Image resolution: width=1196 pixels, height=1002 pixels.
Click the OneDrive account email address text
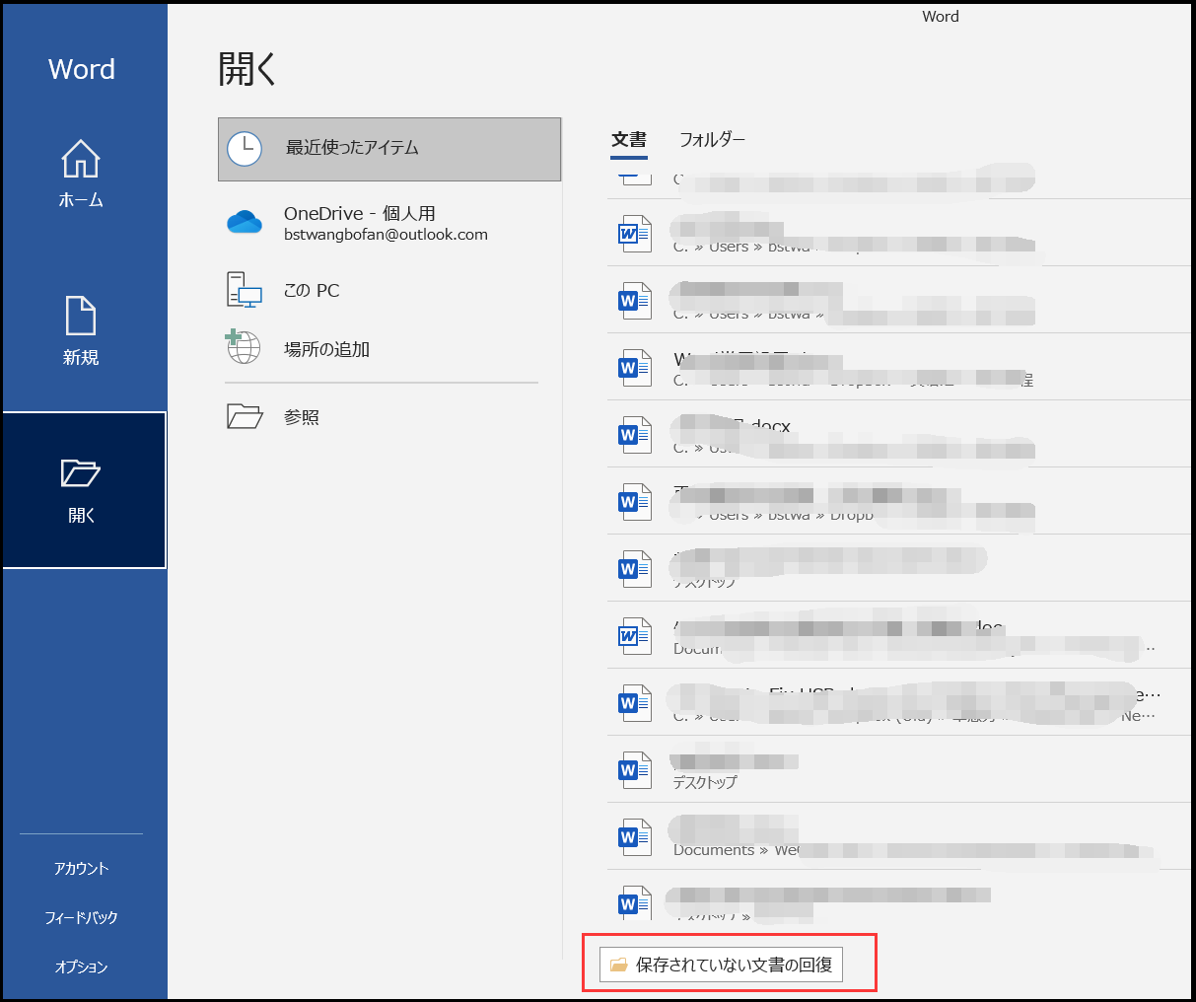click(x=386, y=235)
